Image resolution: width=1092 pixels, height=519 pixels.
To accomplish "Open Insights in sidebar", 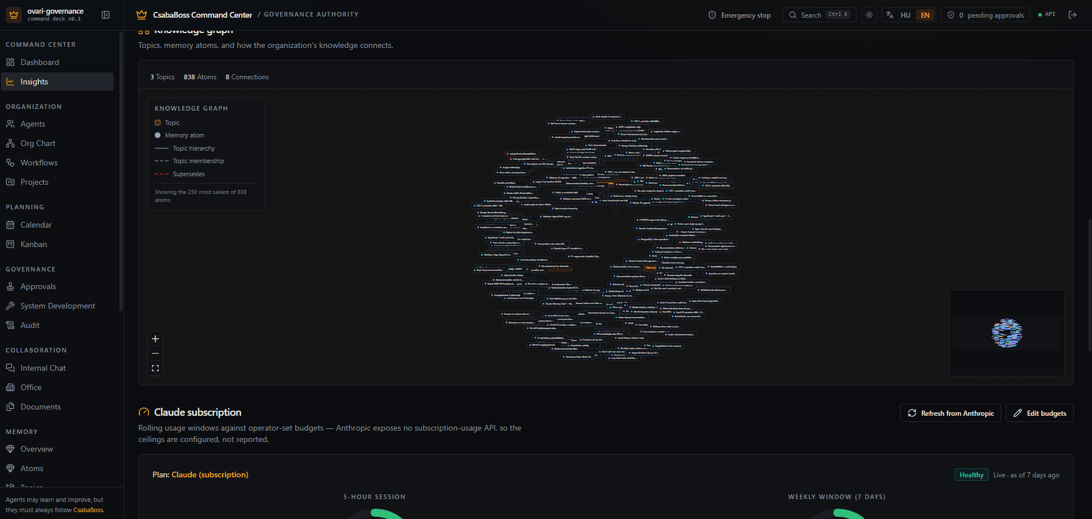I will [57, 82].
